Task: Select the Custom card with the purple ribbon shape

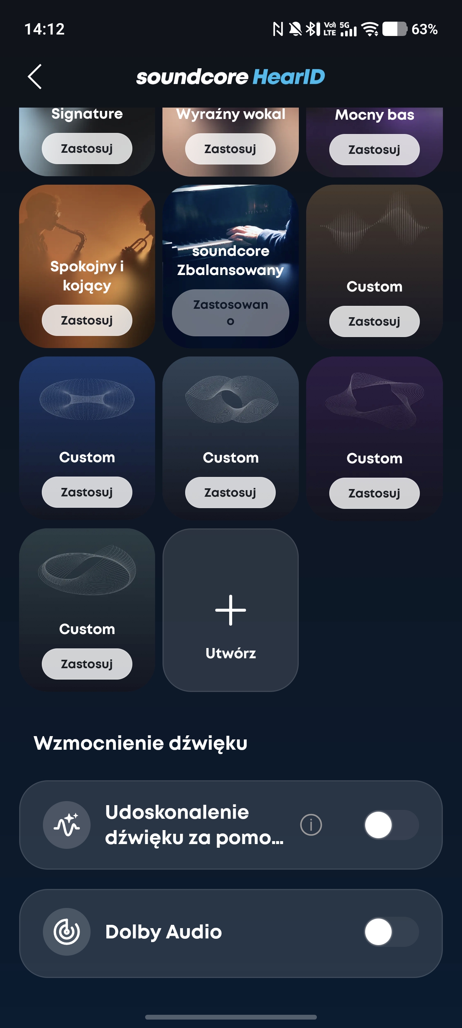Action: coord(374,438)
